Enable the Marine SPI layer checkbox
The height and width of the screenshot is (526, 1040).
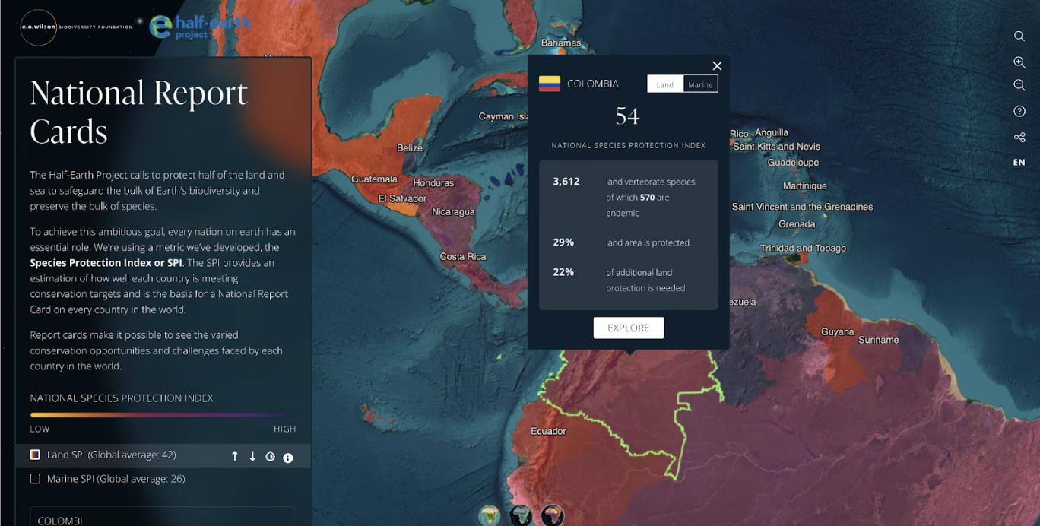click(x=35, y=479)
